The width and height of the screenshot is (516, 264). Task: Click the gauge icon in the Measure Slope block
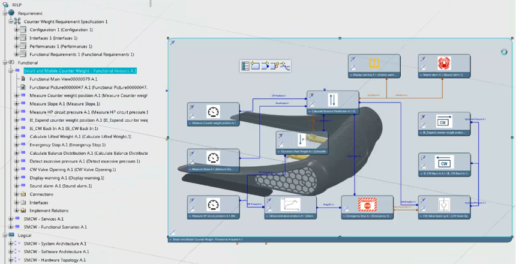[214, 158]
